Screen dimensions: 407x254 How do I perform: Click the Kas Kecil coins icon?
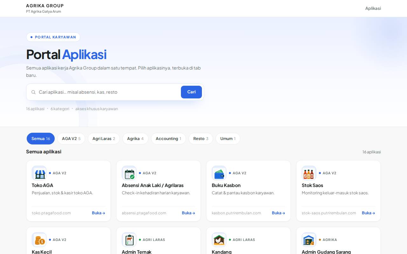39,240
